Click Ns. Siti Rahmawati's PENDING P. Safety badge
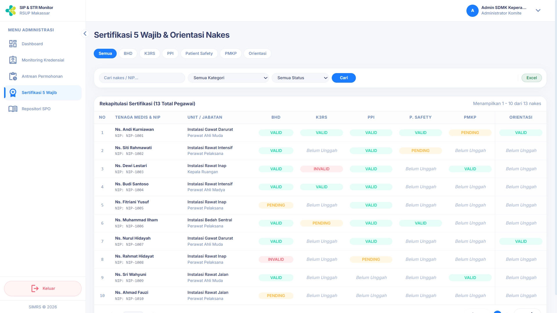557x313 pixels. (420, 151)
